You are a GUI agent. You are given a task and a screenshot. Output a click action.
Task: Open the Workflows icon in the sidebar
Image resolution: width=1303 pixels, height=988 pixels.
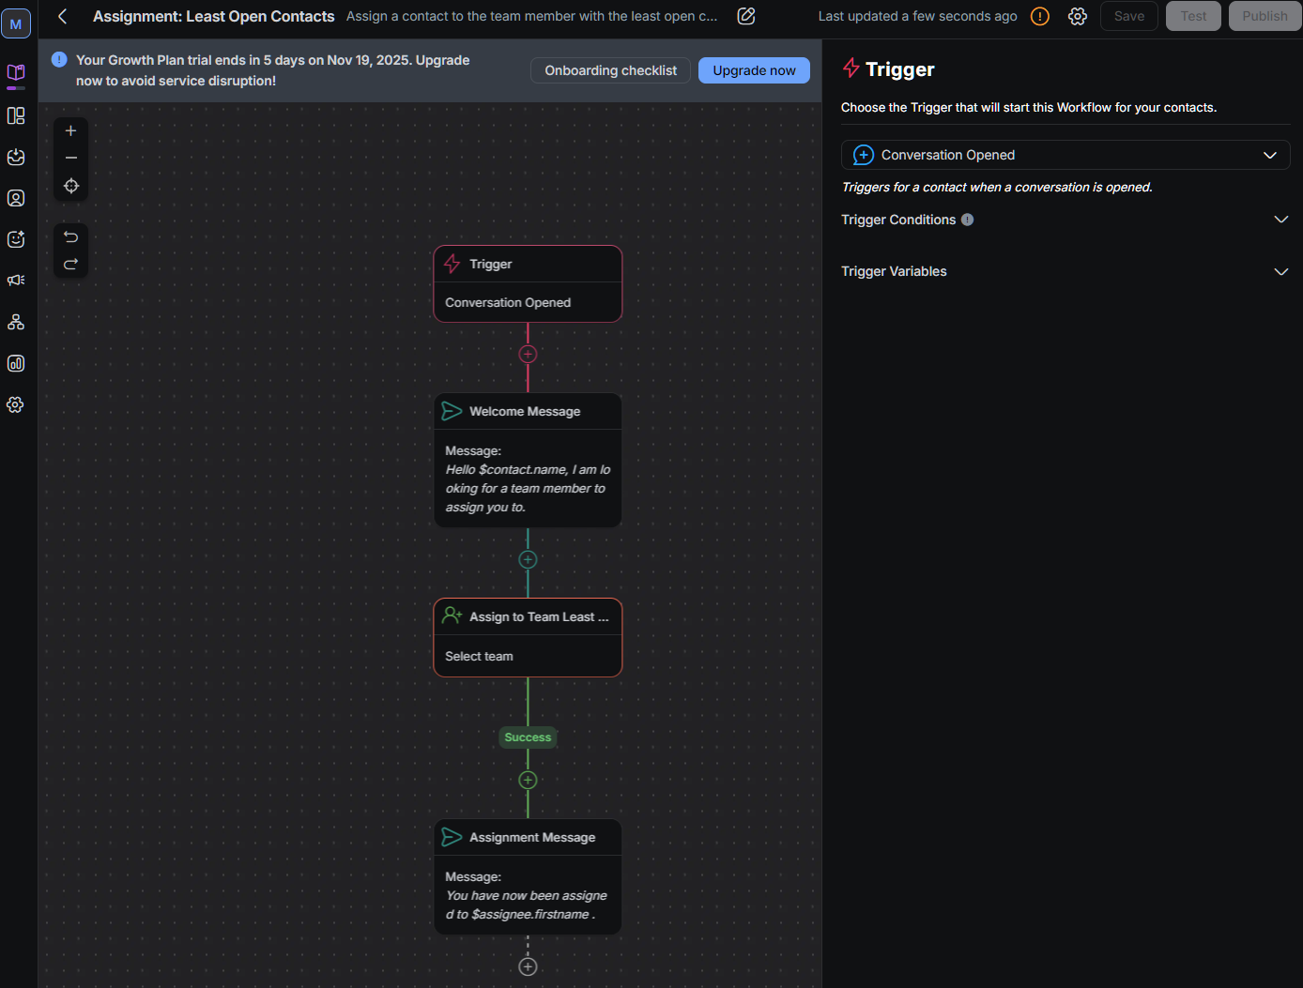[x=15, y=322]
